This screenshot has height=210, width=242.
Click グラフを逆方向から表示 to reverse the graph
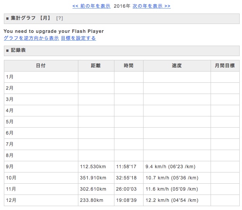(x=31, y=38)
